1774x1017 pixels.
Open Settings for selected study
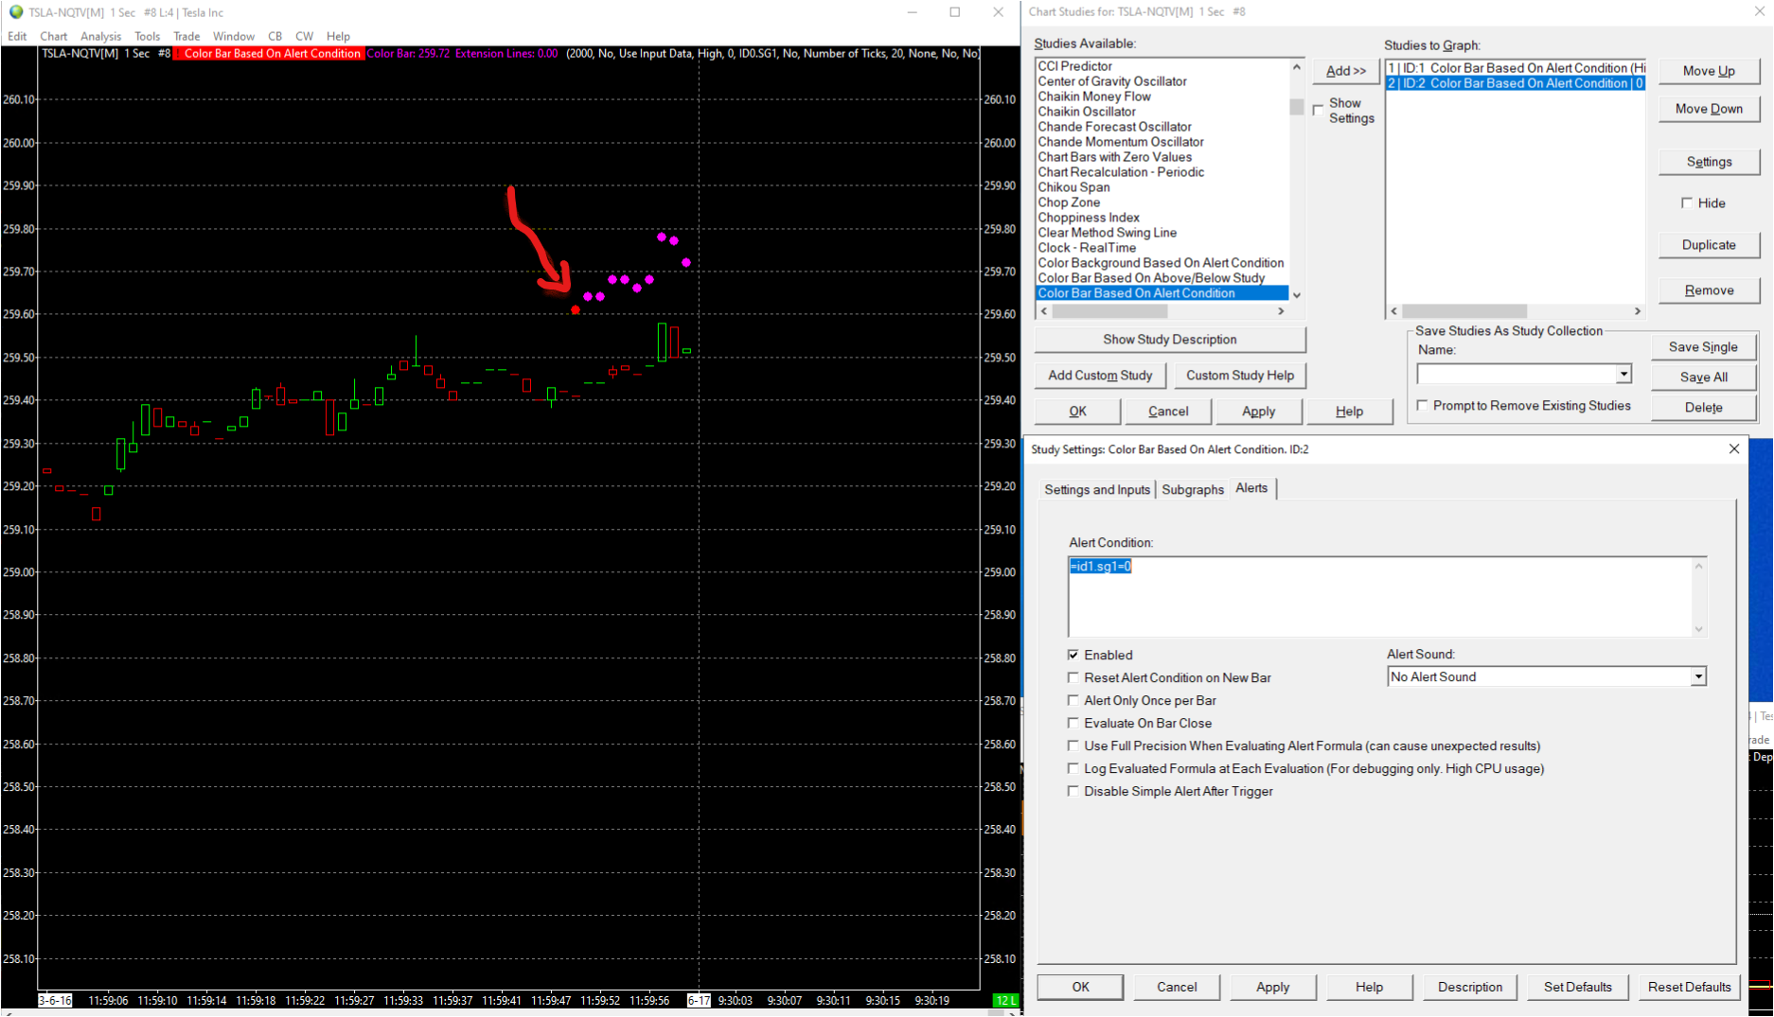tap(1709, 162)
